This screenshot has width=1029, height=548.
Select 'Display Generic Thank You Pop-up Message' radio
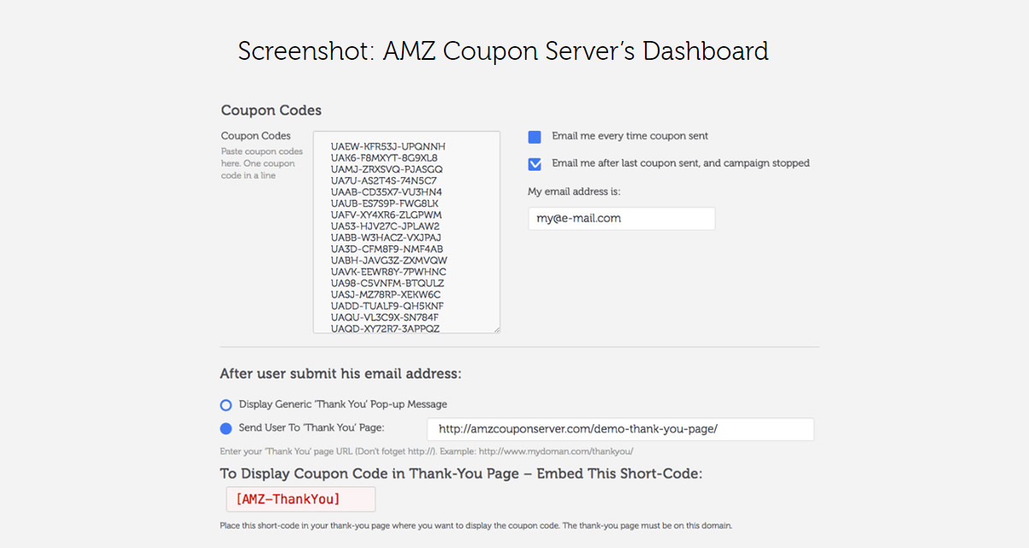[x=226, y=404]
